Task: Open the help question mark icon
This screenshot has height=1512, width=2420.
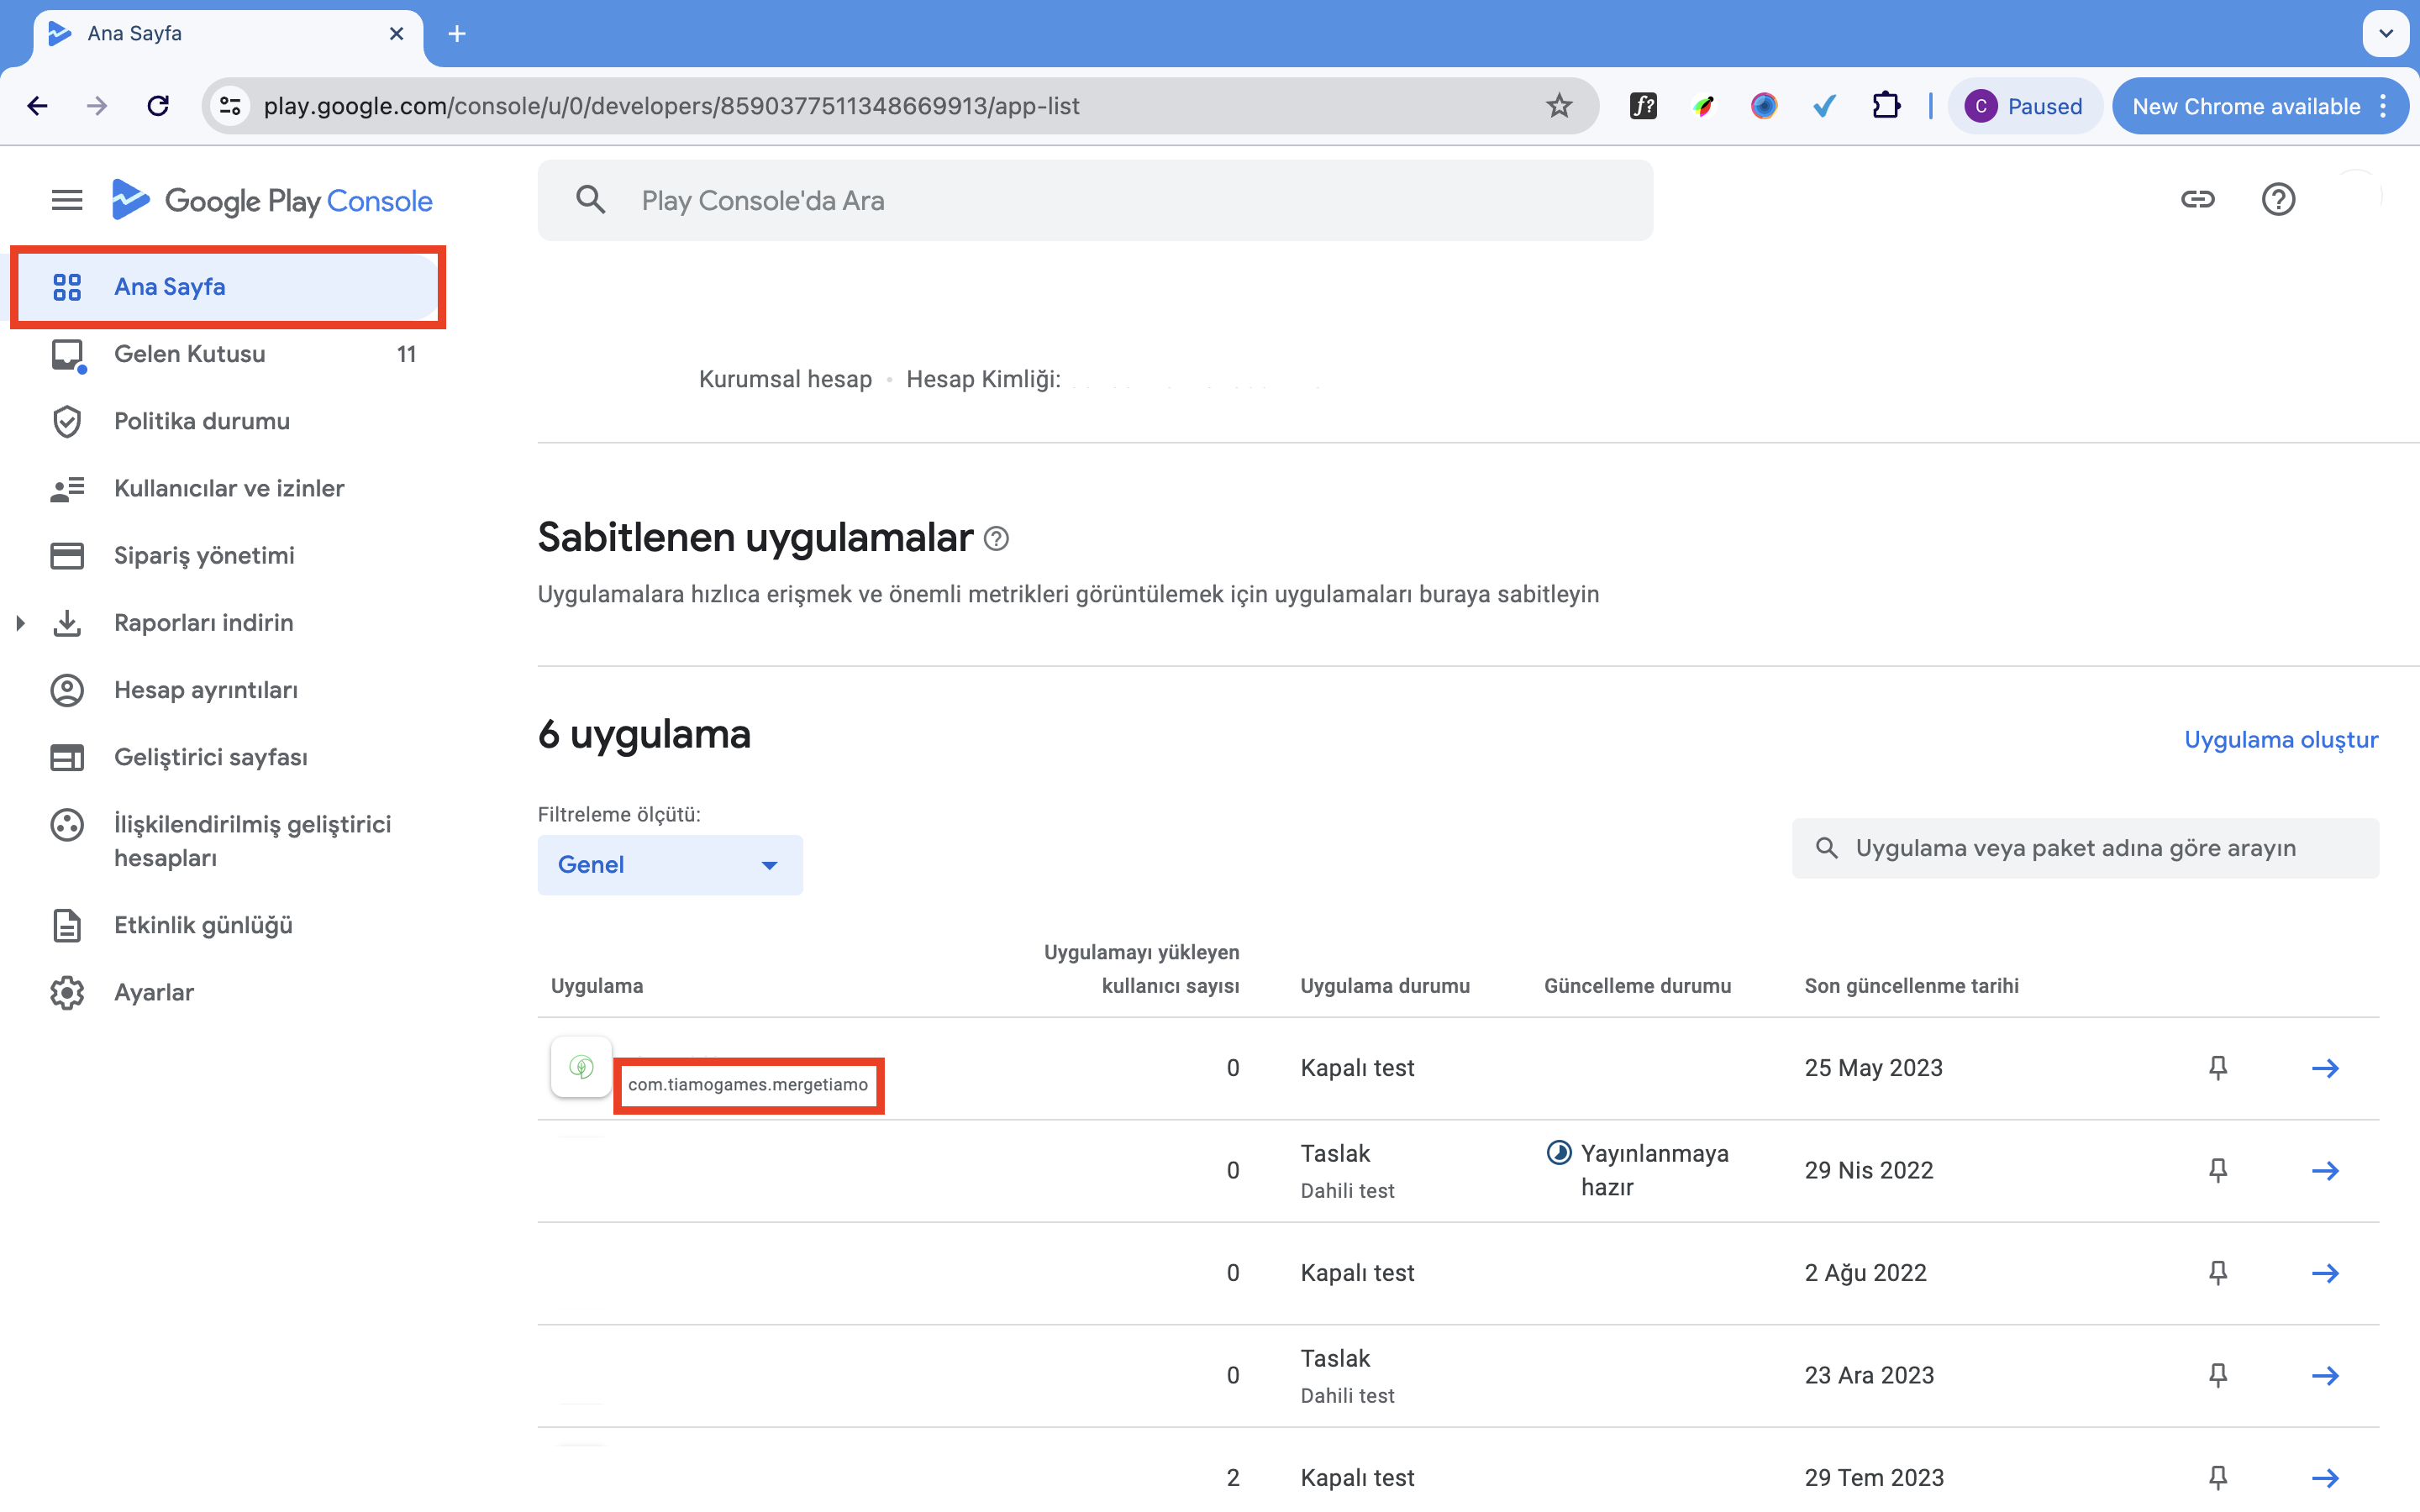Action: tap(2278, 199)
